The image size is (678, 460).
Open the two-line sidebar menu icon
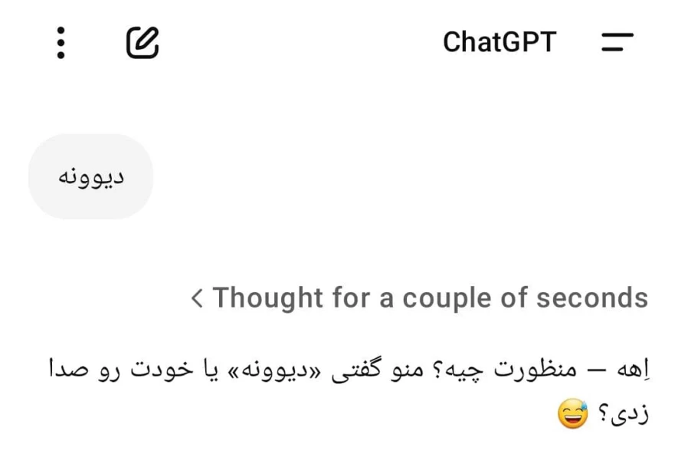pos(617,41)
